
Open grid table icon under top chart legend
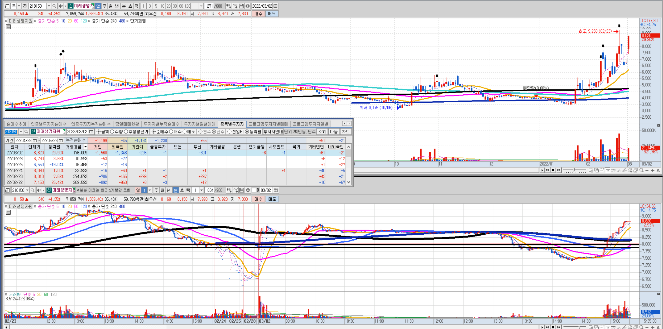8,27
